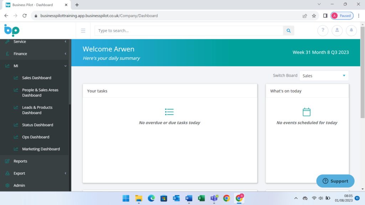
Task: Bookmark page with star icon
Action: (x=314, y=16)
